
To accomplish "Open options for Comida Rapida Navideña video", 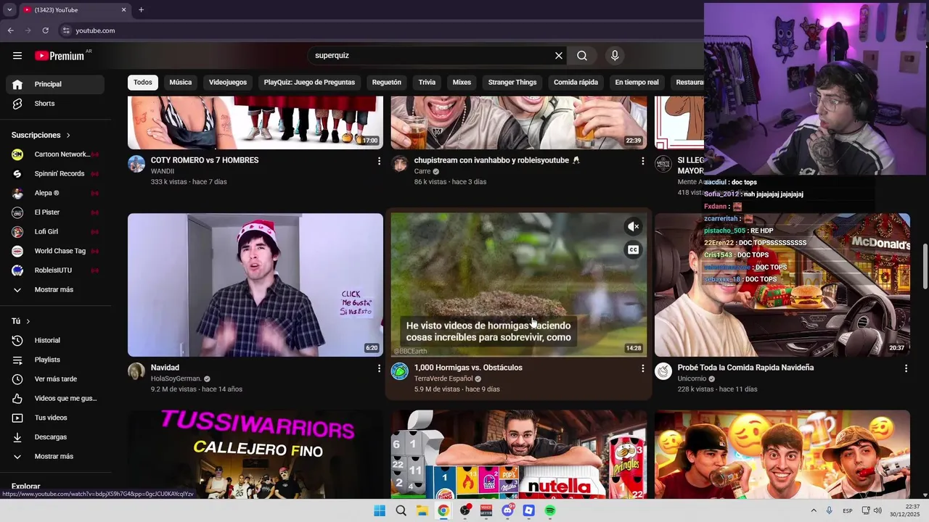I will click(x=906, y=368).
